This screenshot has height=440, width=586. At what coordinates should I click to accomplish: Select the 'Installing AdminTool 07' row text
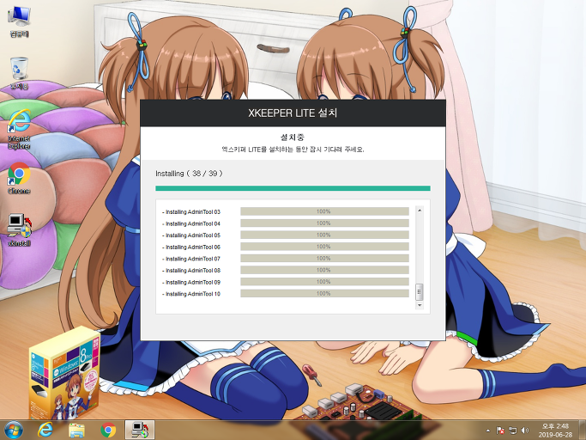coord(193,259)
